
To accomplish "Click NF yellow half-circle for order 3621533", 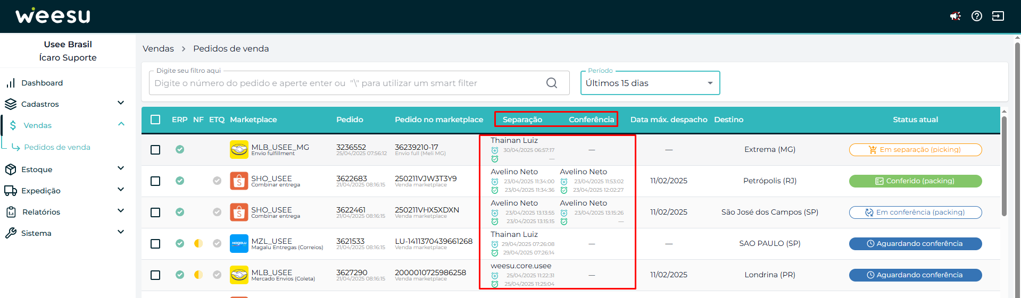I will (x=198, y=243).
